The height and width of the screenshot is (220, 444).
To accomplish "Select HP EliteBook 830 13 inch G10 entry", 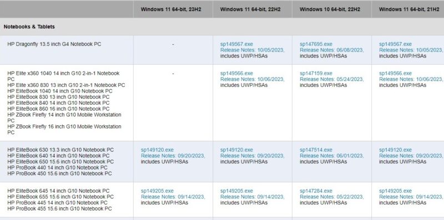I will pos(58,97).
